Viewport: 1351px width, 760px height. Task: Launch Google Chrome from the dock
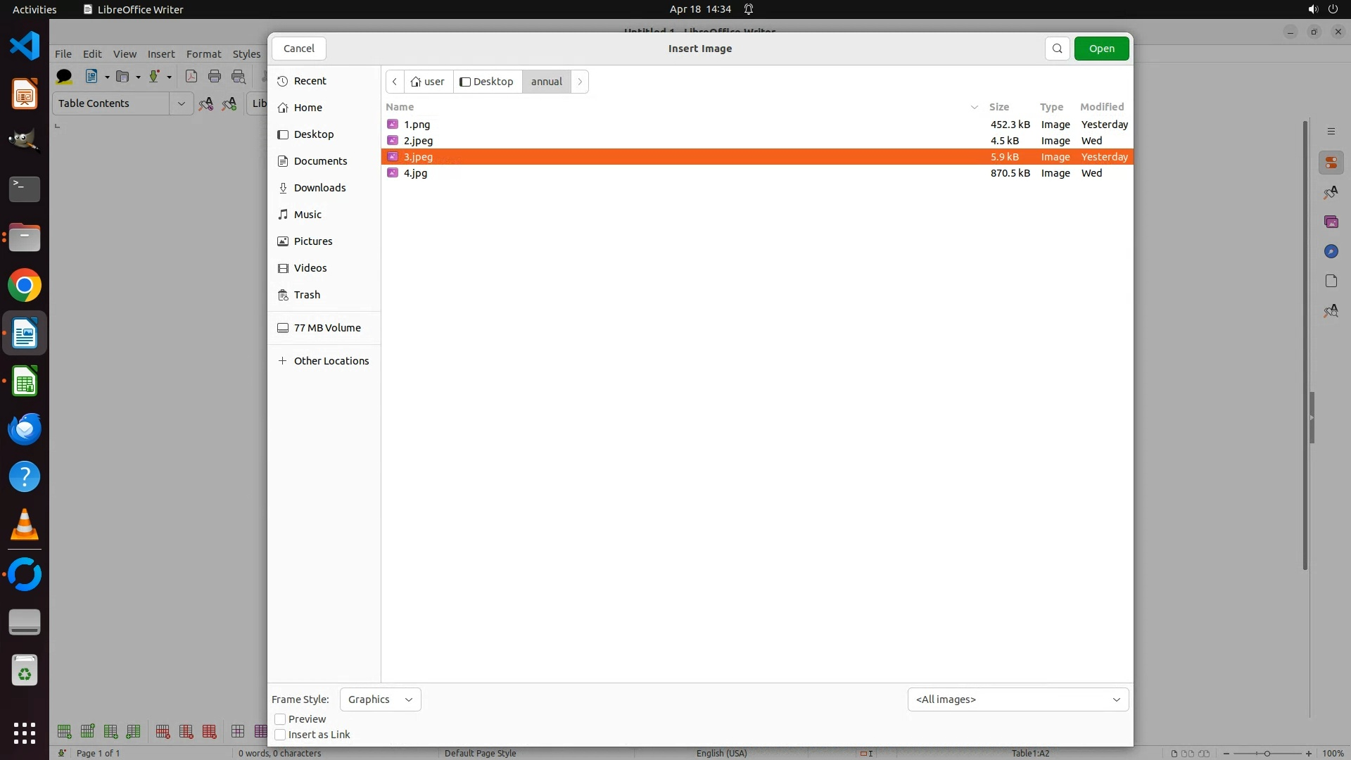[x=25, y=286]
